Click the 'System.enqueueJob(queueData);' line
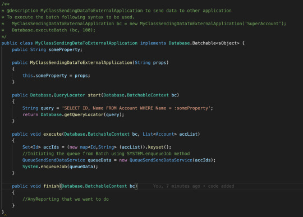This screenshot has width=303, height=217. click(60, 167)
